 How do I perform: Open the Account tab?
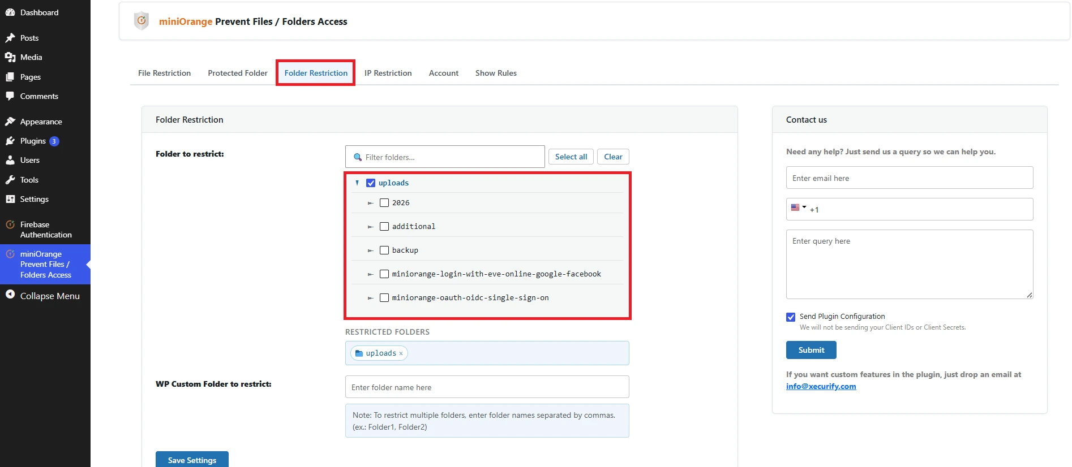(x=444, y=73)
